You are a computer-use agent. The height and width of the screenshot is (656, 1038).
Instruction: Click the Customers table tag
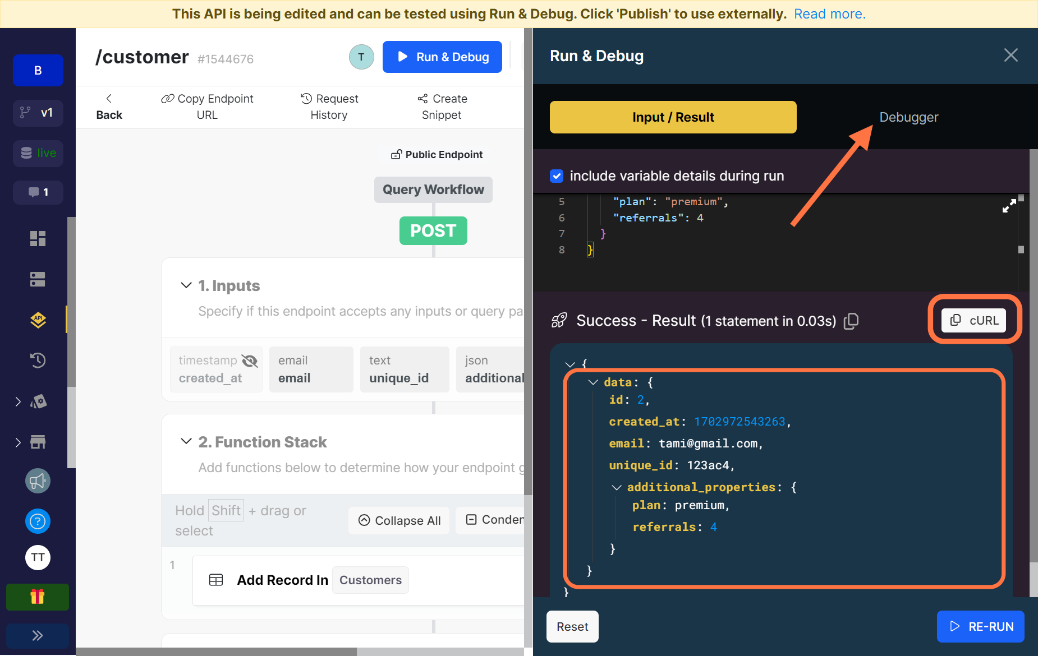click(x=370, y=580)
